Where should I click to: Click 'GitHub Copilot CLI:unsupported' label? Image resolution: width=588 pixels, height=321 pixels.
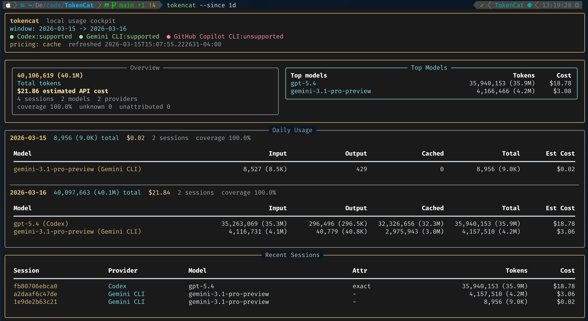click(x=228, y=36)
